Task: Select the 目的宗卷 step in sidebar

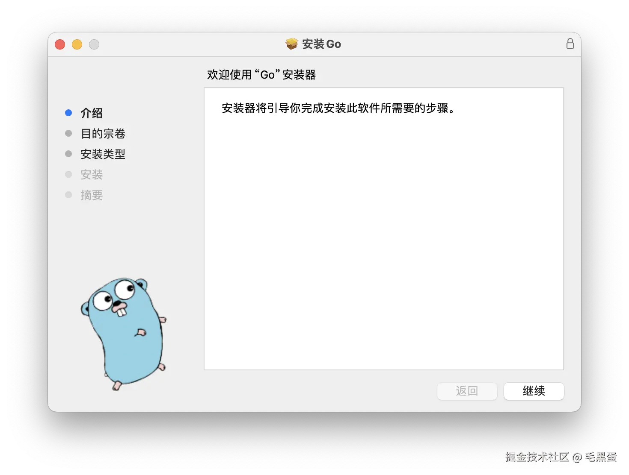Action: (x=103, y=134)
